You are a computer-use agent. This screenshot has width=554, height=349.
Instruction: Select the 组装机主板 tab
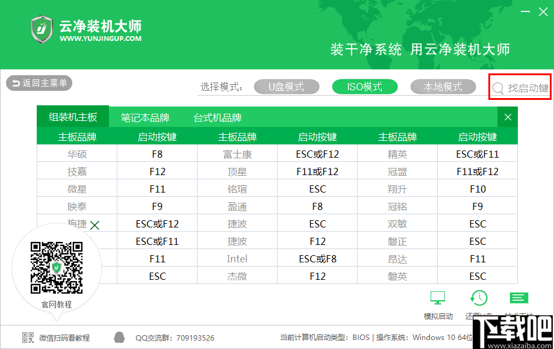pyautogui.click(x=73, y=117)
